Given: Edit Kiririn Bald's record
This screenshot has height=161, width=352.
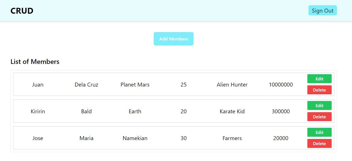Looking at the screenshot, I should [319, 105].
